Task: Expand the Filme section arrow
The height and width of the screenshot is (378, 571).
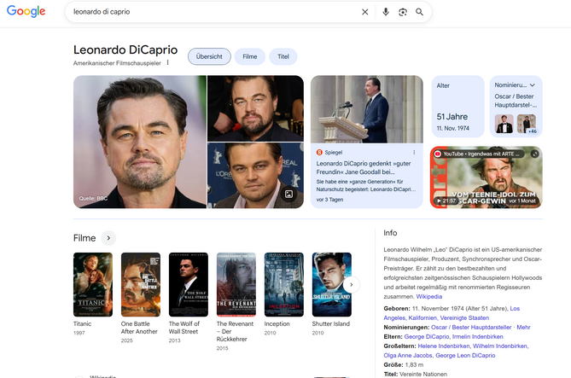Action: (x=108, y=238)
